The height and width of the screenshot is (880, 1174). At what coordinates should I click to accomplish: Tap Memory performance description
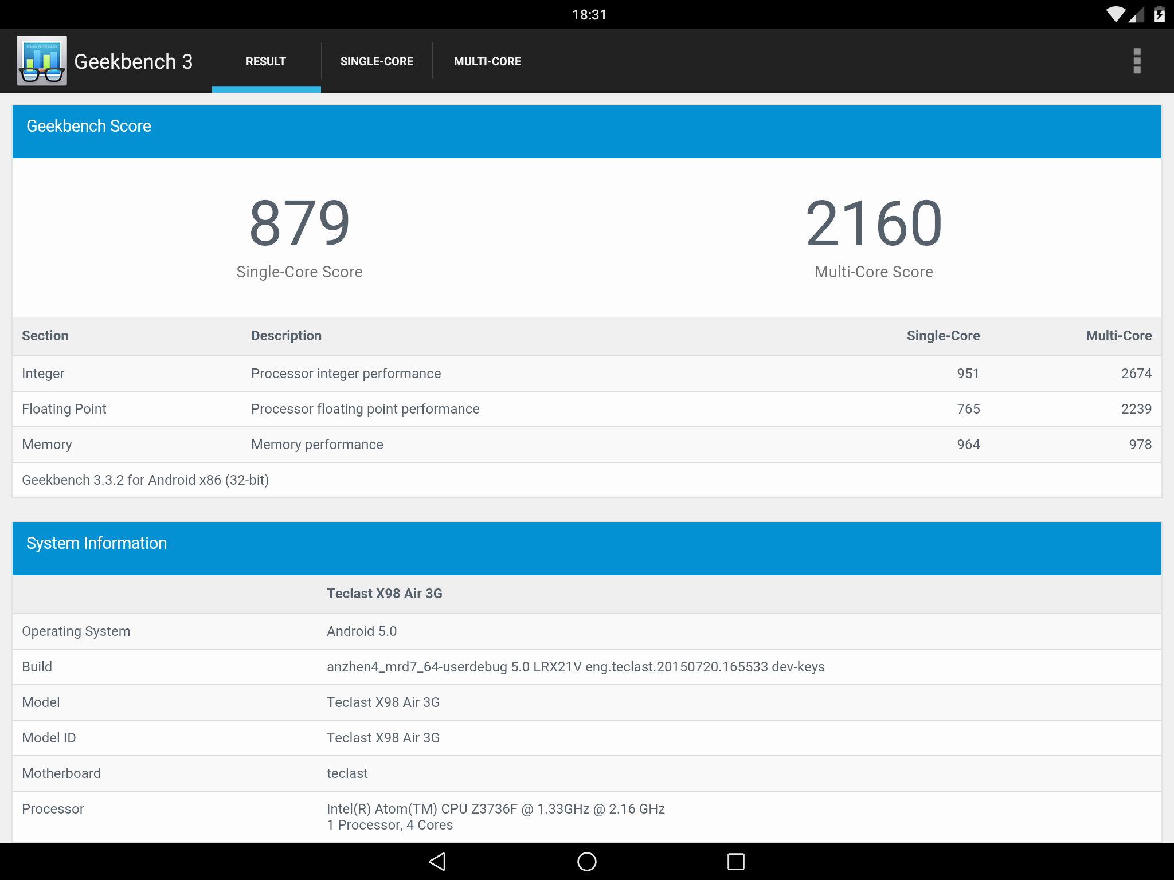[317, 445]
